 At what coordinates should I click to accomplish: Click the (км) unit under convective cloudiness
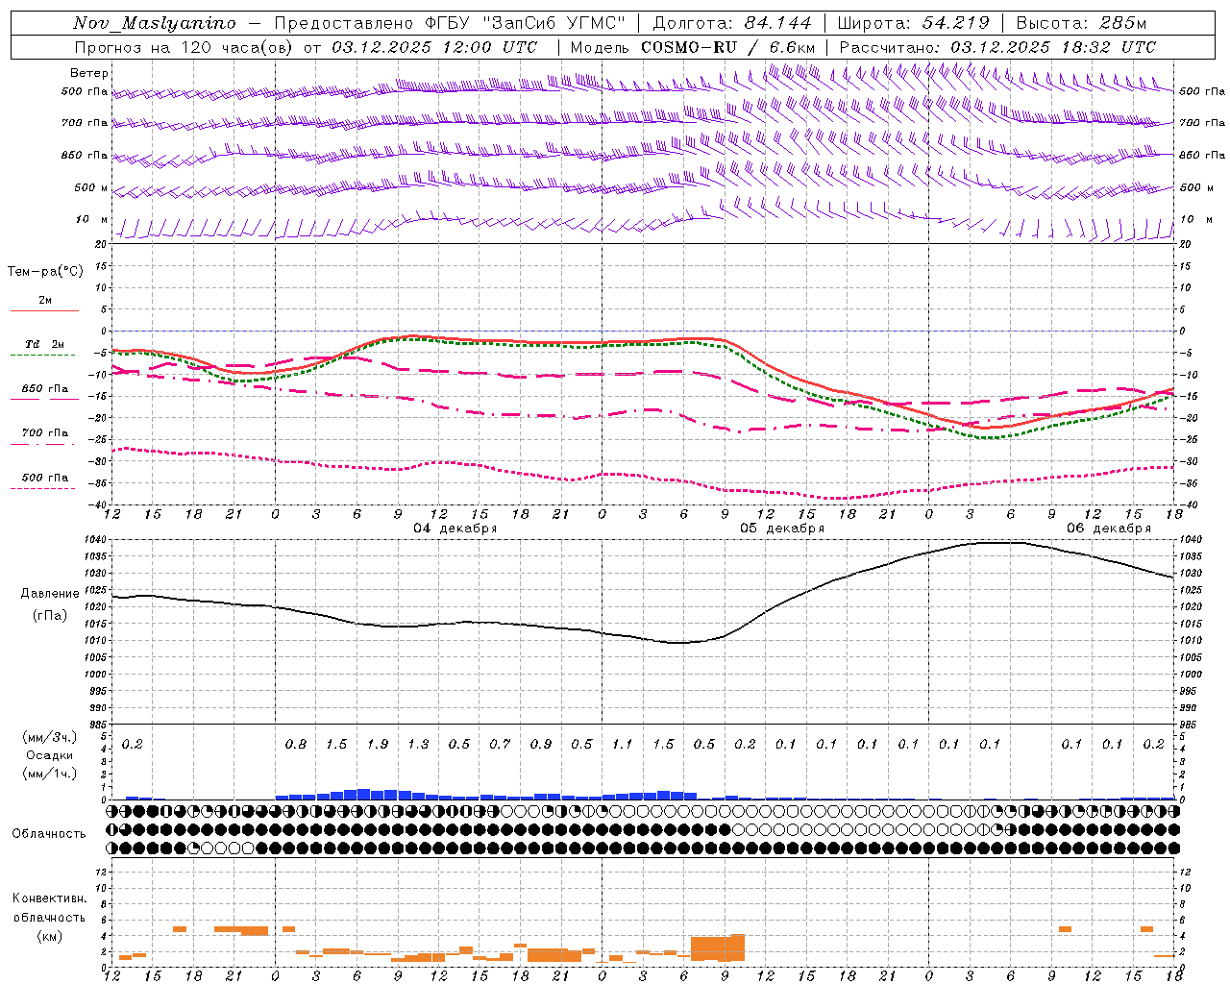[50, 936]
